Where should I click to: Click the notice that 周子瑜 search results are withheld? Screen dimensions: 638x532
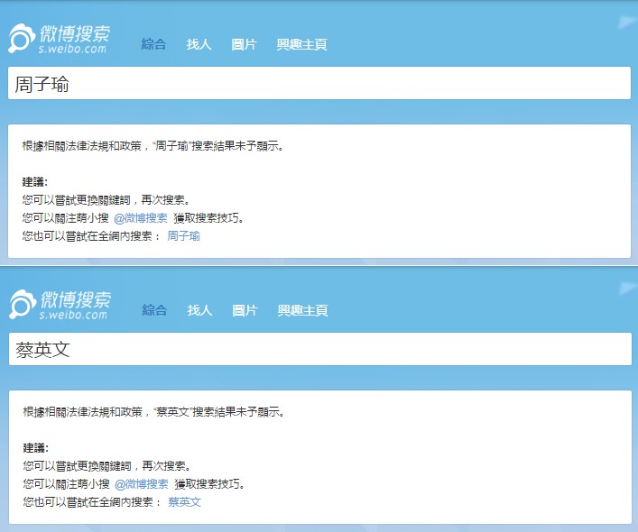click(x=153, y=146)
